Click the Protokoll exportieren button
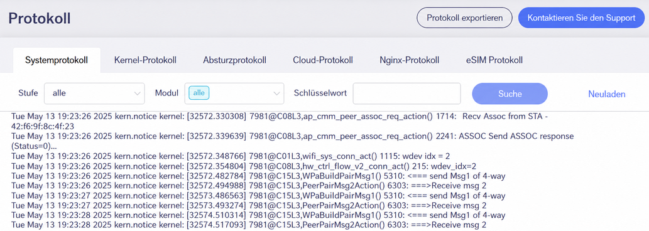 click(464, 18)
